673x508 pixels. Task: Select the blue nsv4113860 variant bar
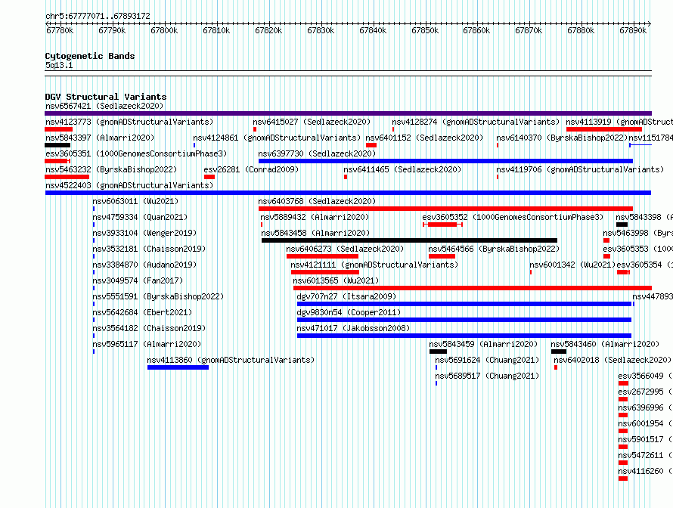pos(178,367)
